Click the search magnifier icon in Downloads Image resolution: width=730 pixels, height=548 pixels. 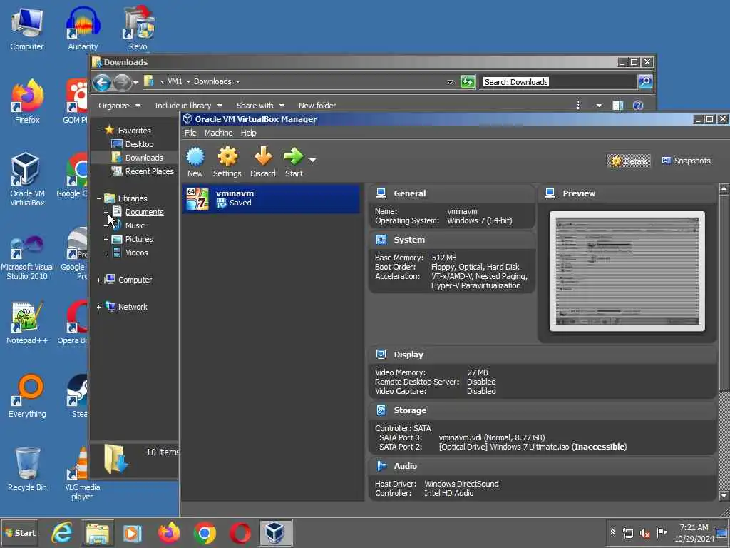644,82
